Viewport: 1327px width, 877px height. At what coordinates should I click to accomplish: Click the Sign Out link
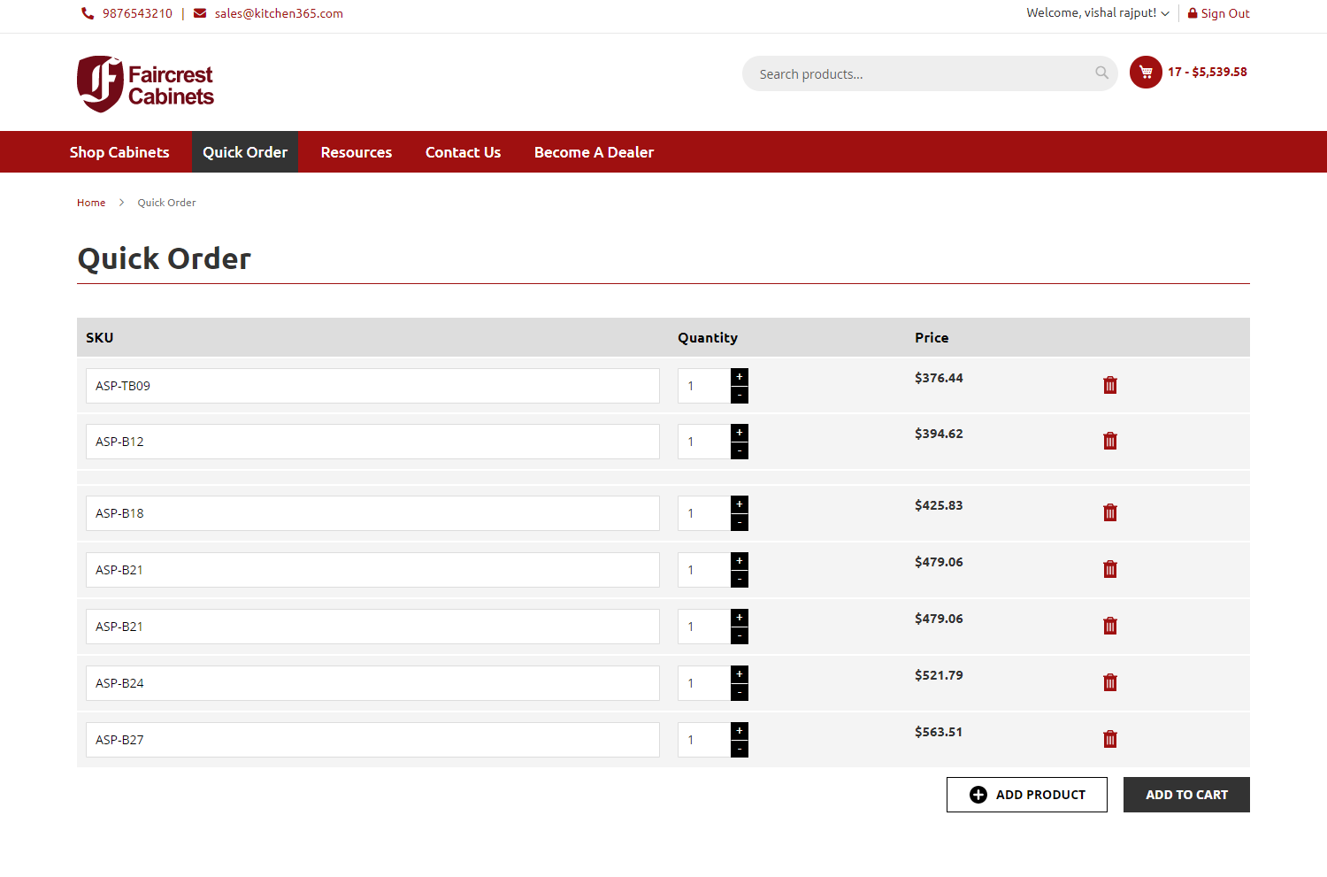point(1218,13)
